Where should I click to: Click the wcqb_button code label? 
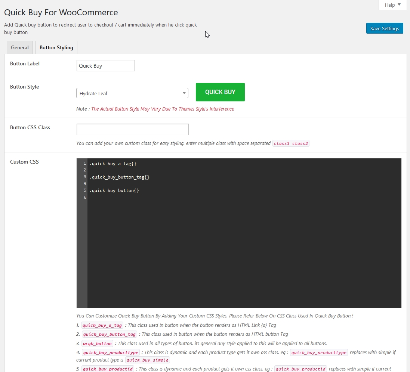pos(97,344)
